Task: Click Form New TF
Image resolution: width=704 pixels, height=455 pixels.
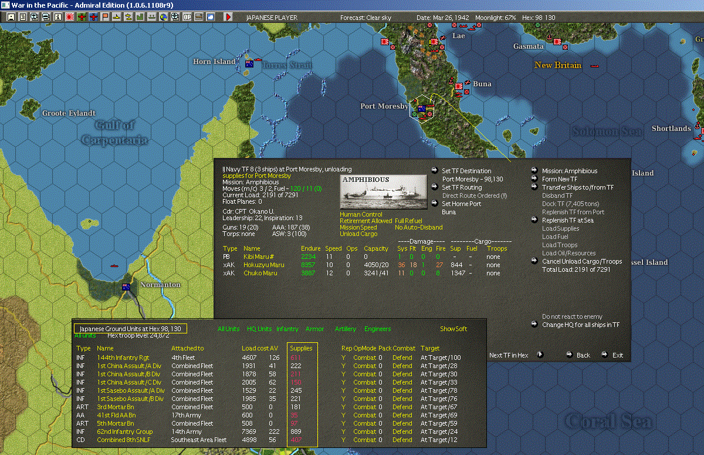Action: pyautogui.click(x=560, y=179)
